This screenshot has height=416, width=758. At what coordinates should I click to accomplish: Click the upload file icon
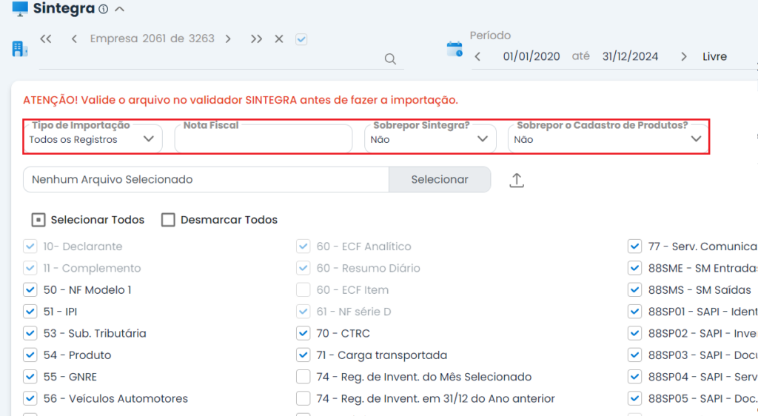click(517, 180)
